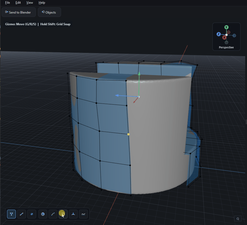The image size is (247, 225).
Task: Open the Objects panel button
Action: point(49,12)
